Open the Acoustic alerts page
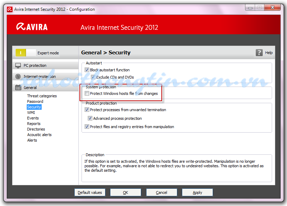 tap(39, 135)
